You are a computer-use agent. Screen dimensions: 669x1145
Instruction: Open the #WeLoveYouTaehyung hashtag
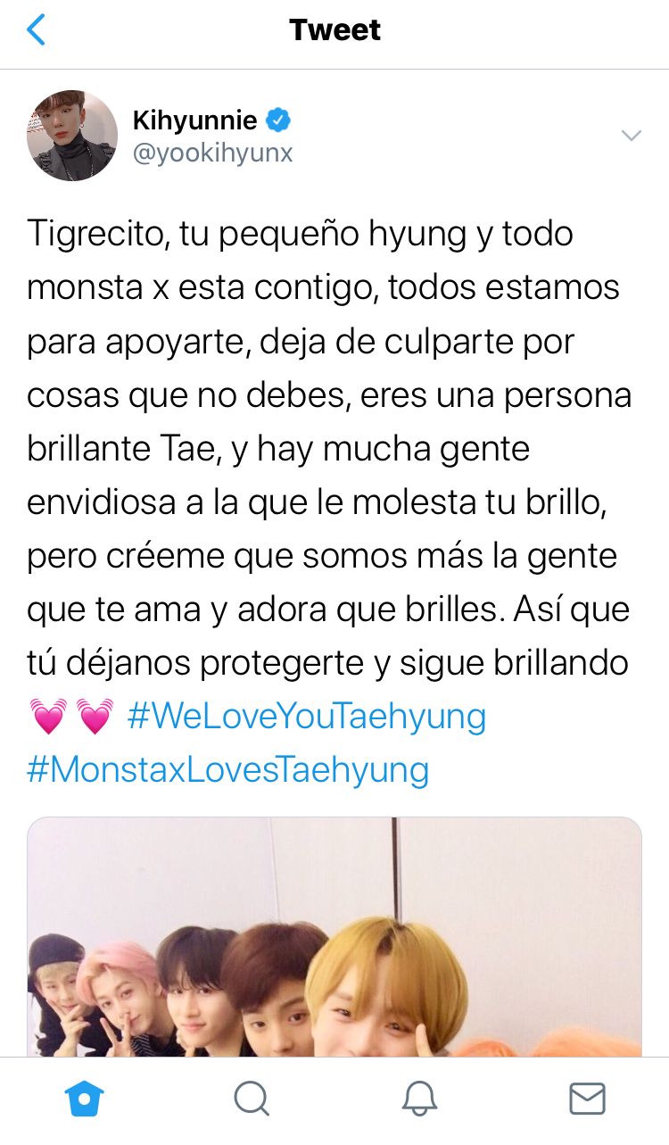(307, 717)
